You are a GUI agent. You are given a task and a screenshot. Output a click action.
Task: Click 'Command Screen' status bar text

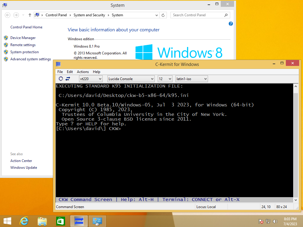pyautogui.click(x=70, y=207)
